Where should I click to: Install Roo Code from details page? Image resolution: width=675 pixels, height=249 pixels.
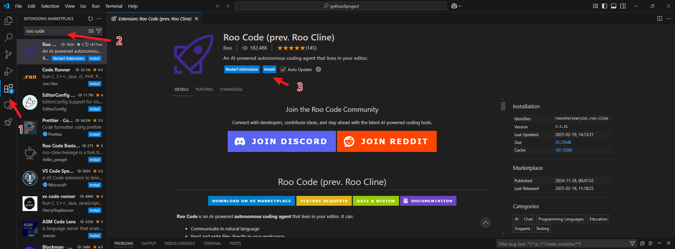[x=269, y=69]
